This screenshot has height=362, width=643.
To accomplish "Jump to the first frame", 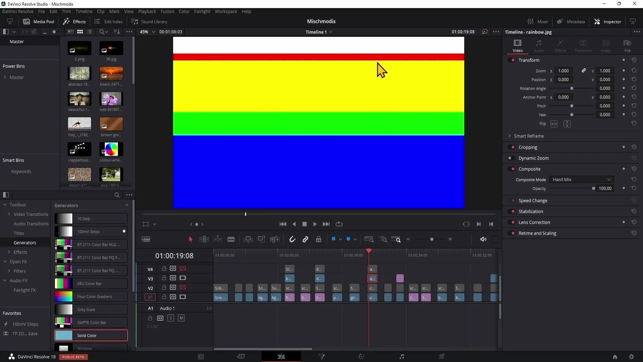I will pyautogui.click(x=283, y=224).
